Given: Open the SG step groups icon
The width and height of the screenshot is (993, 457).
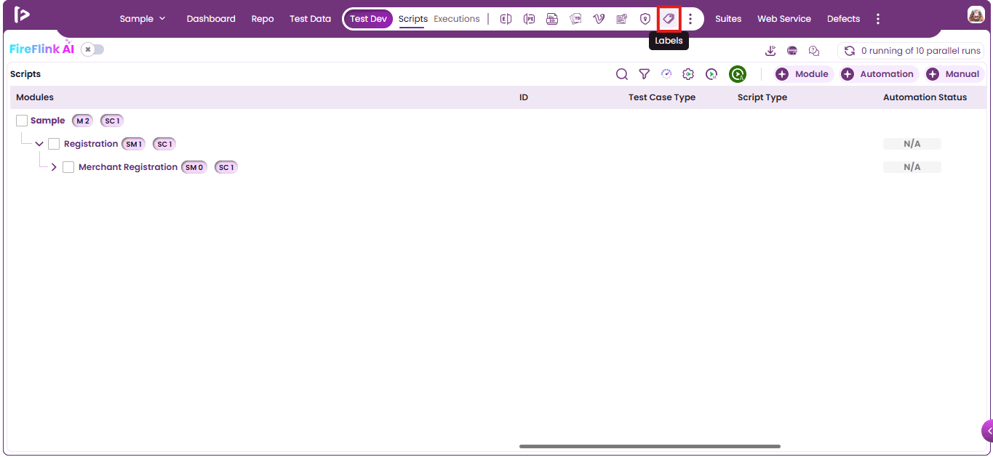Looking at the screenshot, I should [552, 19].
